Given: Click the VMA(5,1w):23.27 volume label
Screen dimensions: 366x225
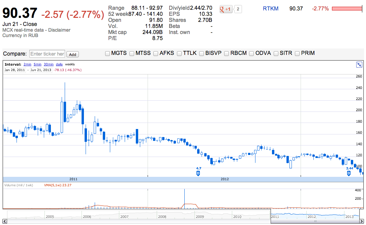Looking at the screenshot, I should (x=58, y=185).
